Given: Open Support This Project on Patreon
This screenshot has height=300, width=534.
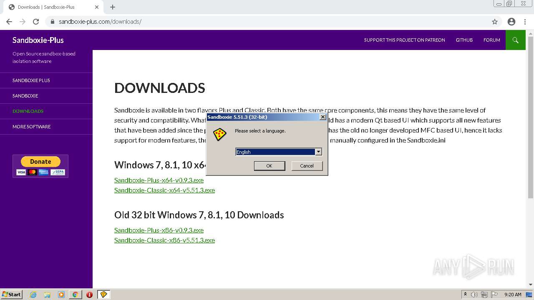Looking at the screenshot, I should pos(405,40).
